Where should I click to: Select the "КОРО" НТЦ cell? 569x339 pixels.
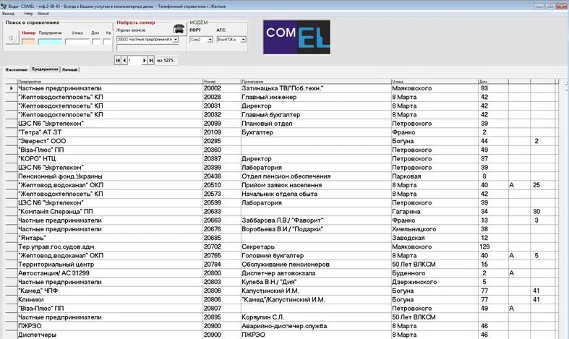click(110, 158)
